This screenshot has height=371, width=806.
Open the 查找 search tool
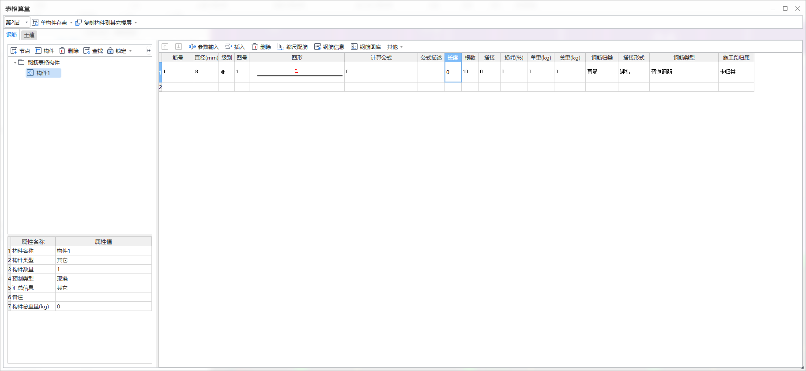click(93, 51)
